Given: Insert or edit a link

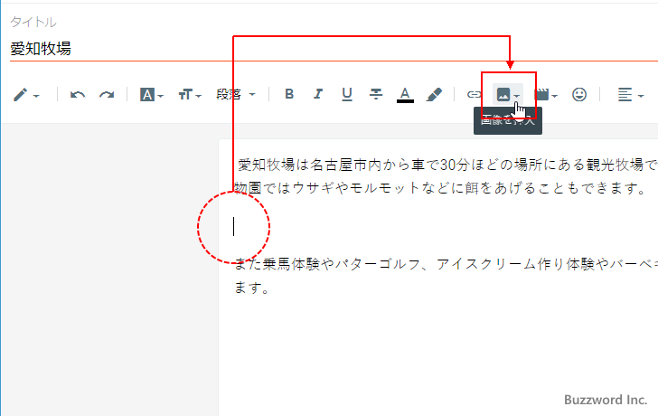Looking at the screenshot, I should (x=474, y=95).
